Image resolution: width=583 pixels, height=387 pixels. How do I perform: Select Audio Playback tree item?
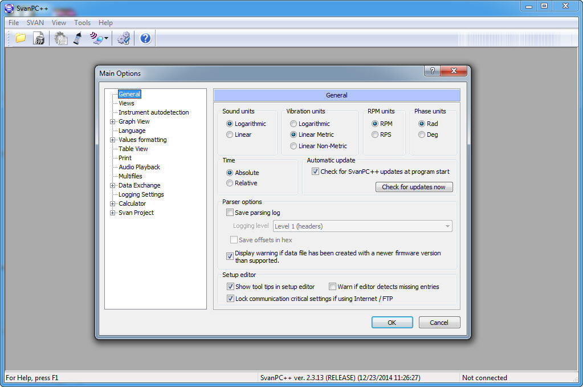(140, 167)
